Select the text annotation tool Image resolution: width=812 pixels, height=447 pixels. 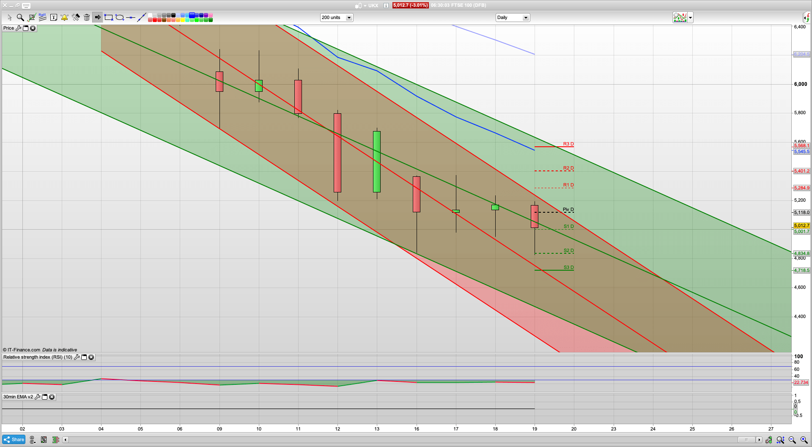54,17
